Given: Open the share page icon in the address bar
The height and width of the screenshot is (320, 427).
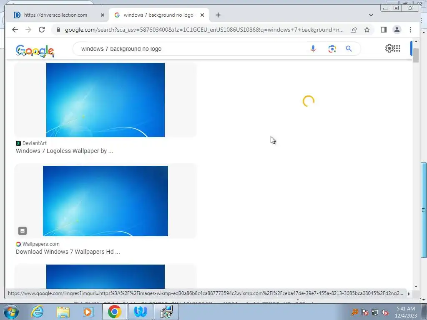Looking at the screenshot, I should (x=354, y=30).
